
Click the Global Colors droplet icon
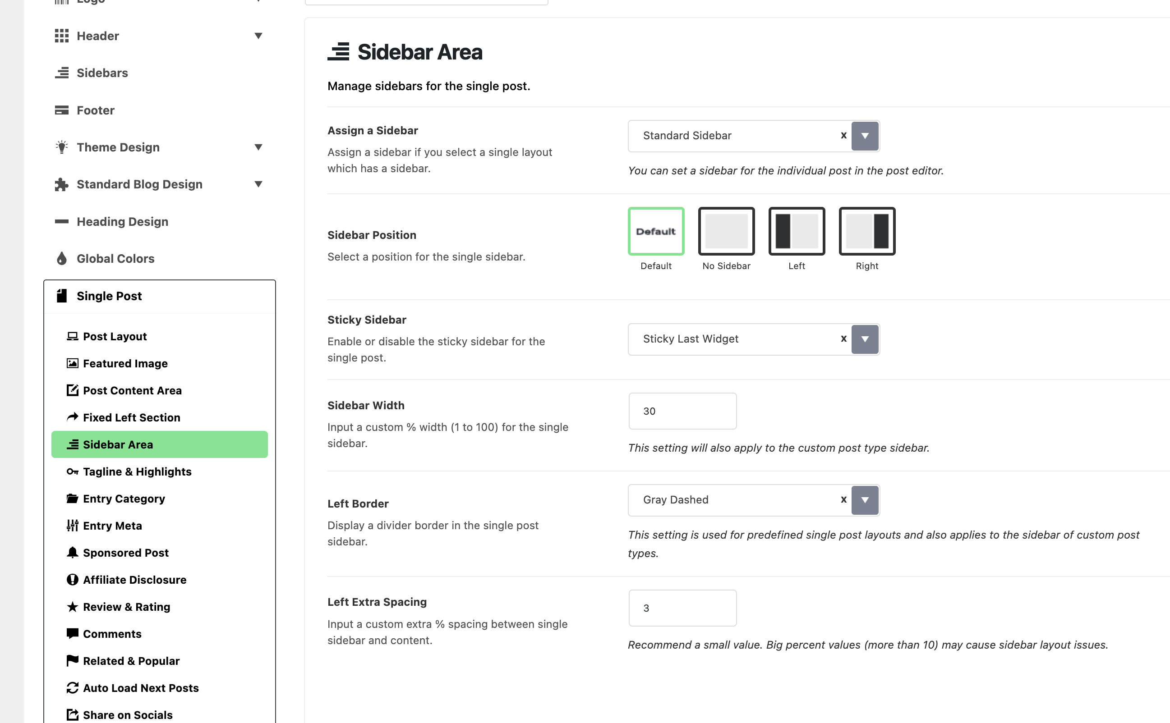(x=61, y=259)
